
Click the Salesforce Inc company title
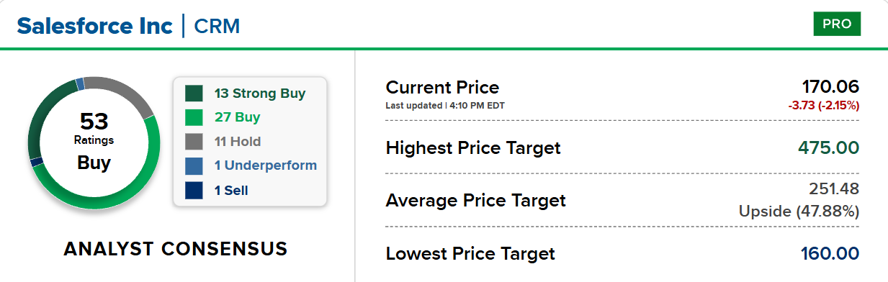95,26
